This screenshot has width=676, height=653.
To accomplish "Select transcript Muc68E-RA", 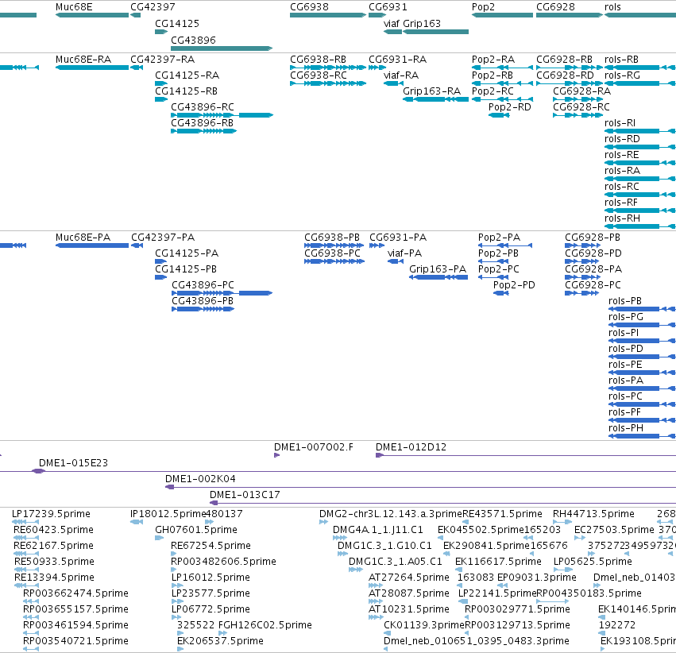I will click(83, 60).
